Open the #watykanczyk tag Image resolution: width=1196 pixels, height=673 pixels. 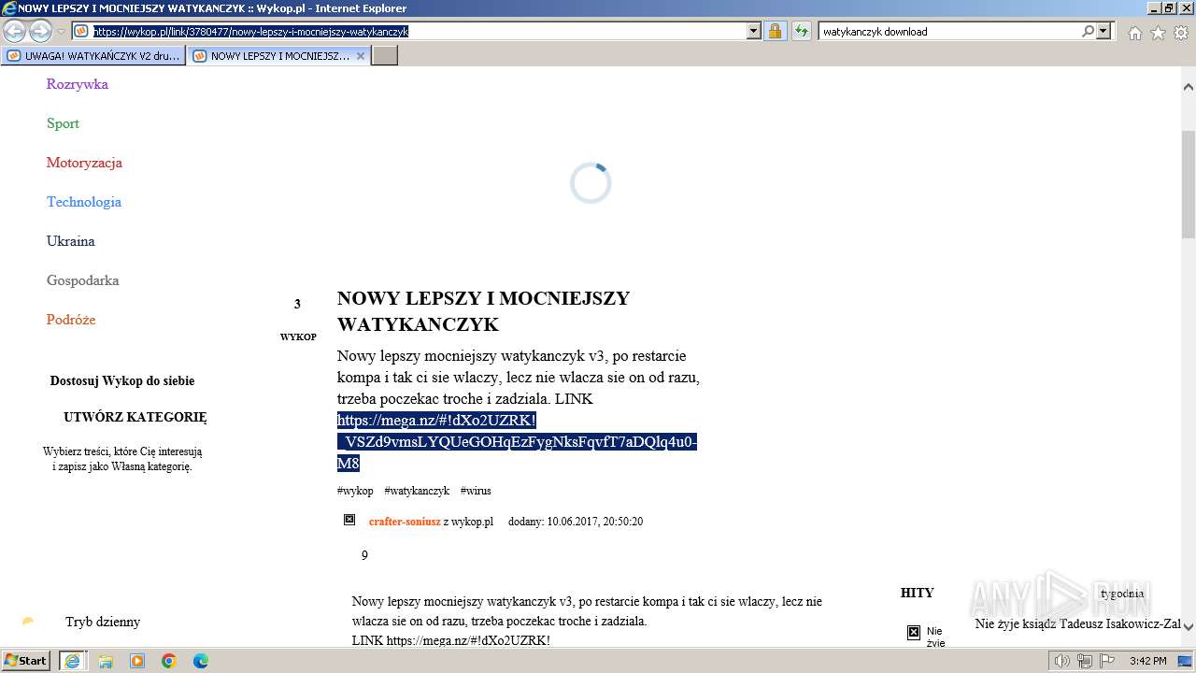coord(417,491)
